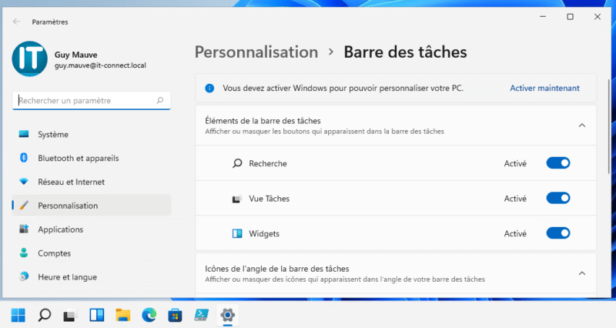This screenshot has width=616, height=328.
Task: Open the Widgets panel from the taskbar
Action: click(97, 315)
